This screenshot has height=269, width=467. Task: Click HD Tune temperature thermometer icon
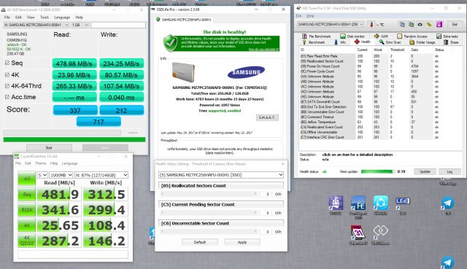pos(371,24)
